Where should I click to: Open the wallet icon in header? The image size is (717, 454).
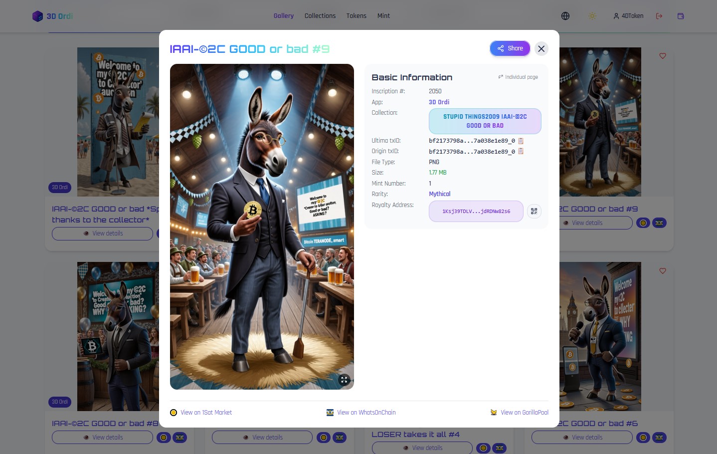coord(681,16)
